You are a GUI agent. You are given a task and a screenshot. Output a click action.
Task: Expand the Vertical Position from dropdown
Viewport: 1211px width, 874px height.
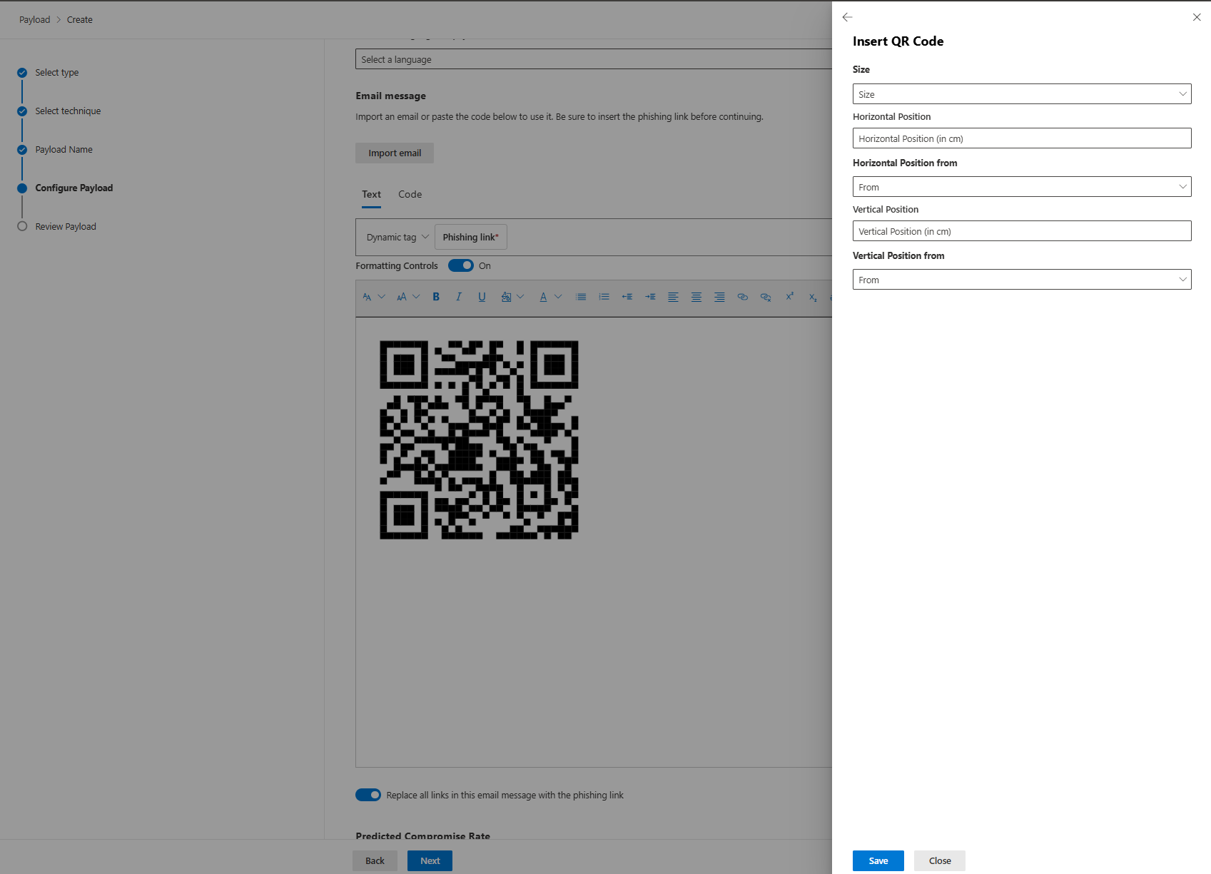click(x=1021, y=280)
